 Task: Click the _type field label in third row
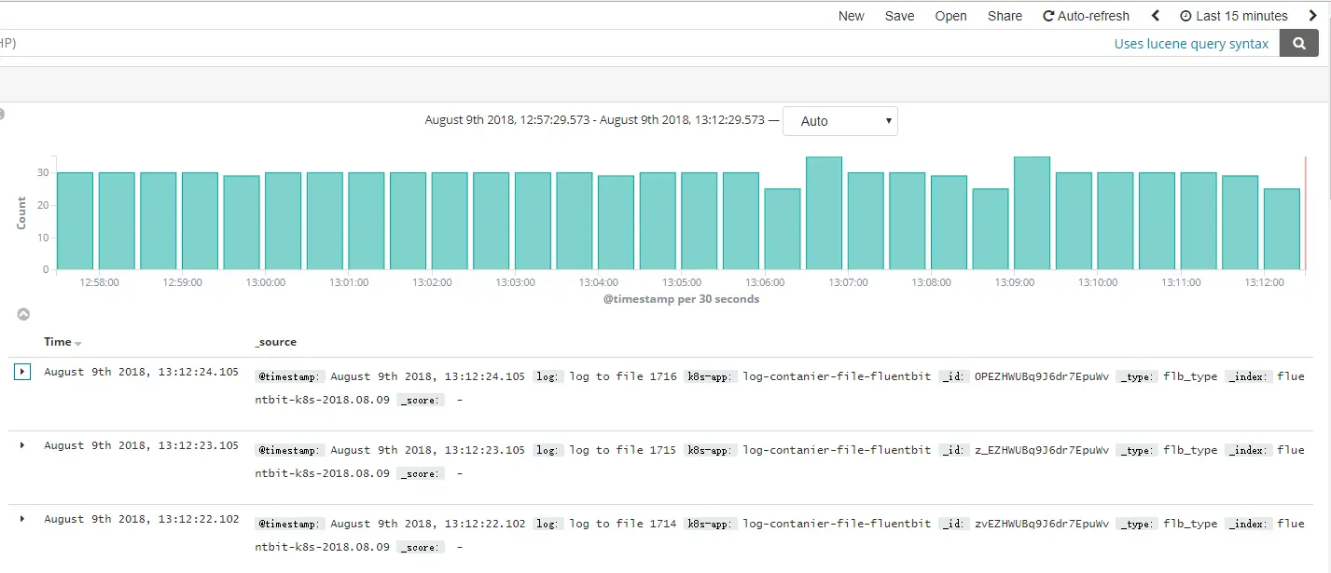pyautogui.click(x=1137, y=524)
